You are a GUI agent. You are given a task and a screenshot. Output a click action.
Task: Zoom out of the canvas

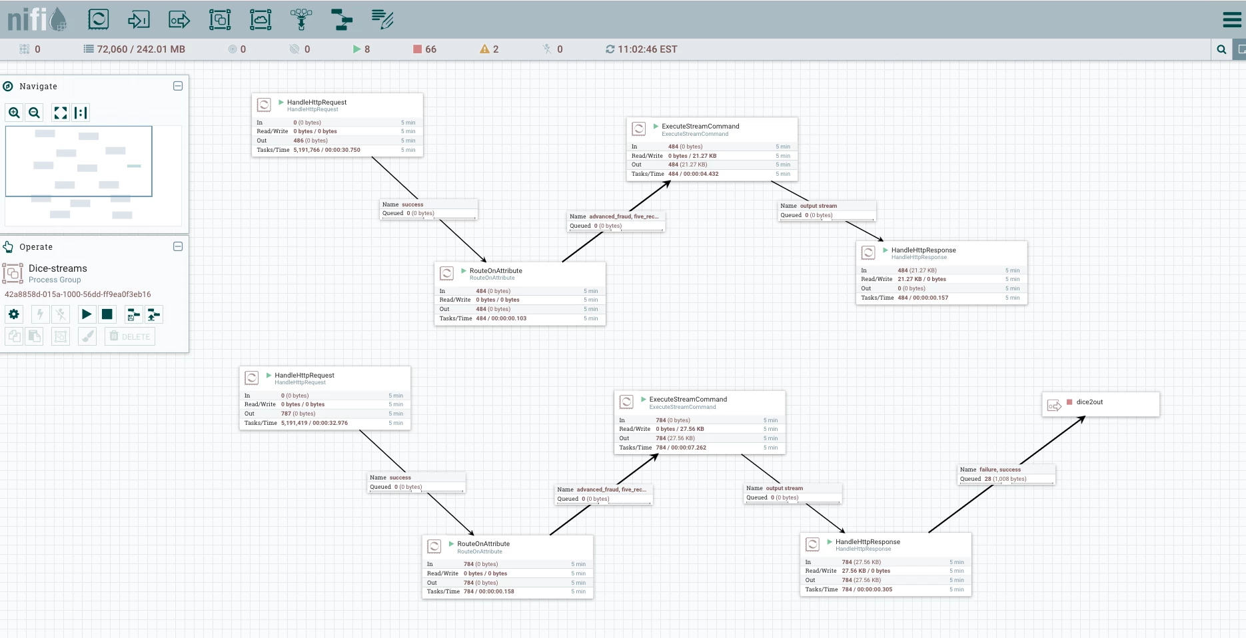click(35, 113)
